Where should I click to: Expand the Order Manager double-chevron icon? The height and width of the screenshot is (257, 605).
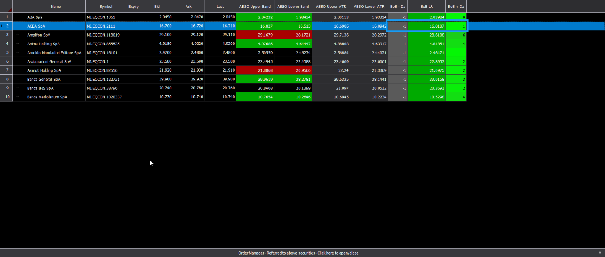[x=599, y=253]
